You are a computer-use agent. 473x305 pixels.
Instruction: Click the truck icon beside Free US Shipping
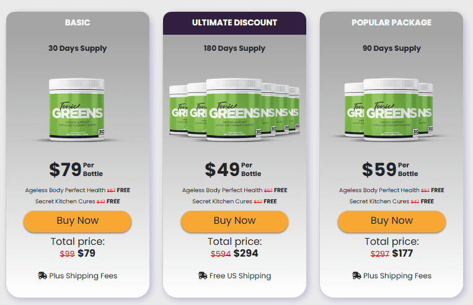click(203, 276)
